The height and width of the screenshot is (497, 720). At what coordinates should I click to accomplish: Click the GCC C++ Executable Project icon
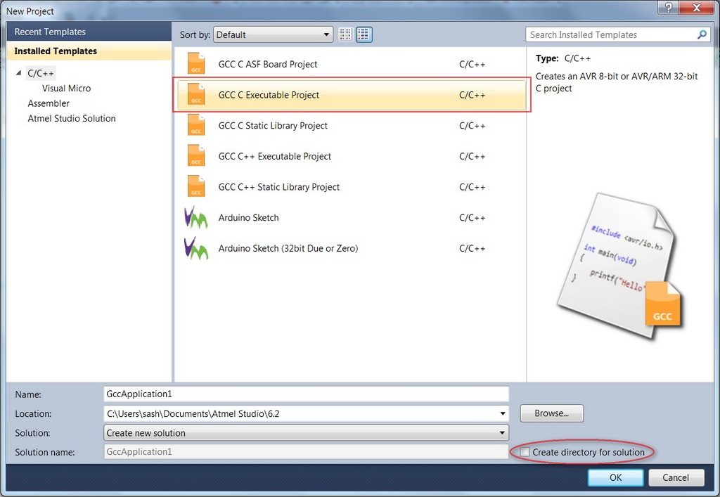click(196, 156)
